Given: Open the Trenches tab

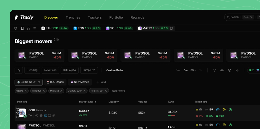Looking at the screenshot, I should [x=73, y=17].
